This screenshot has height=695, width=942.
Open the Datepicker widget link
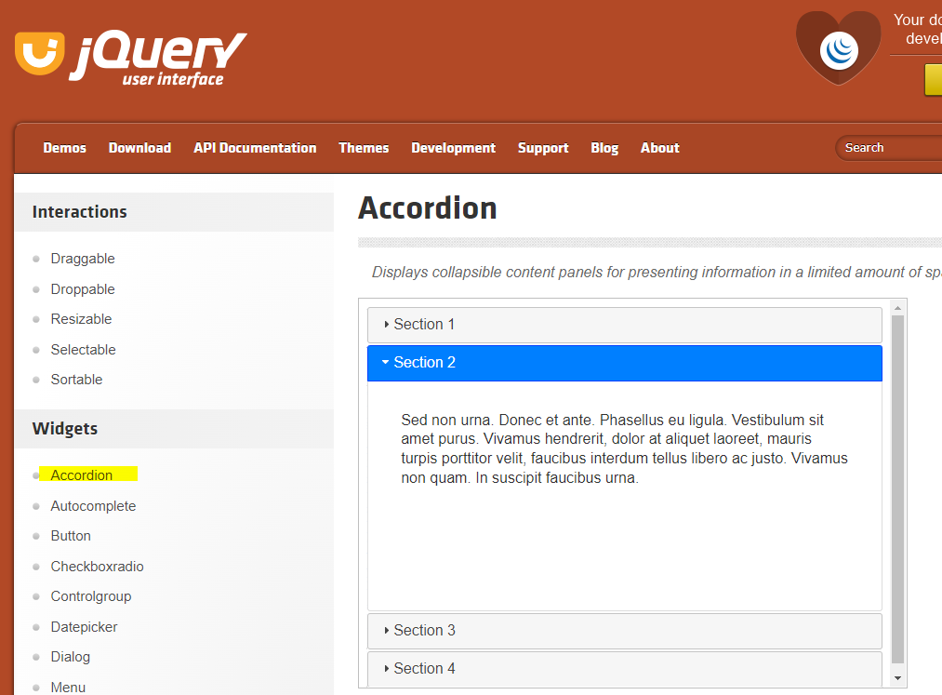[84, 627]
